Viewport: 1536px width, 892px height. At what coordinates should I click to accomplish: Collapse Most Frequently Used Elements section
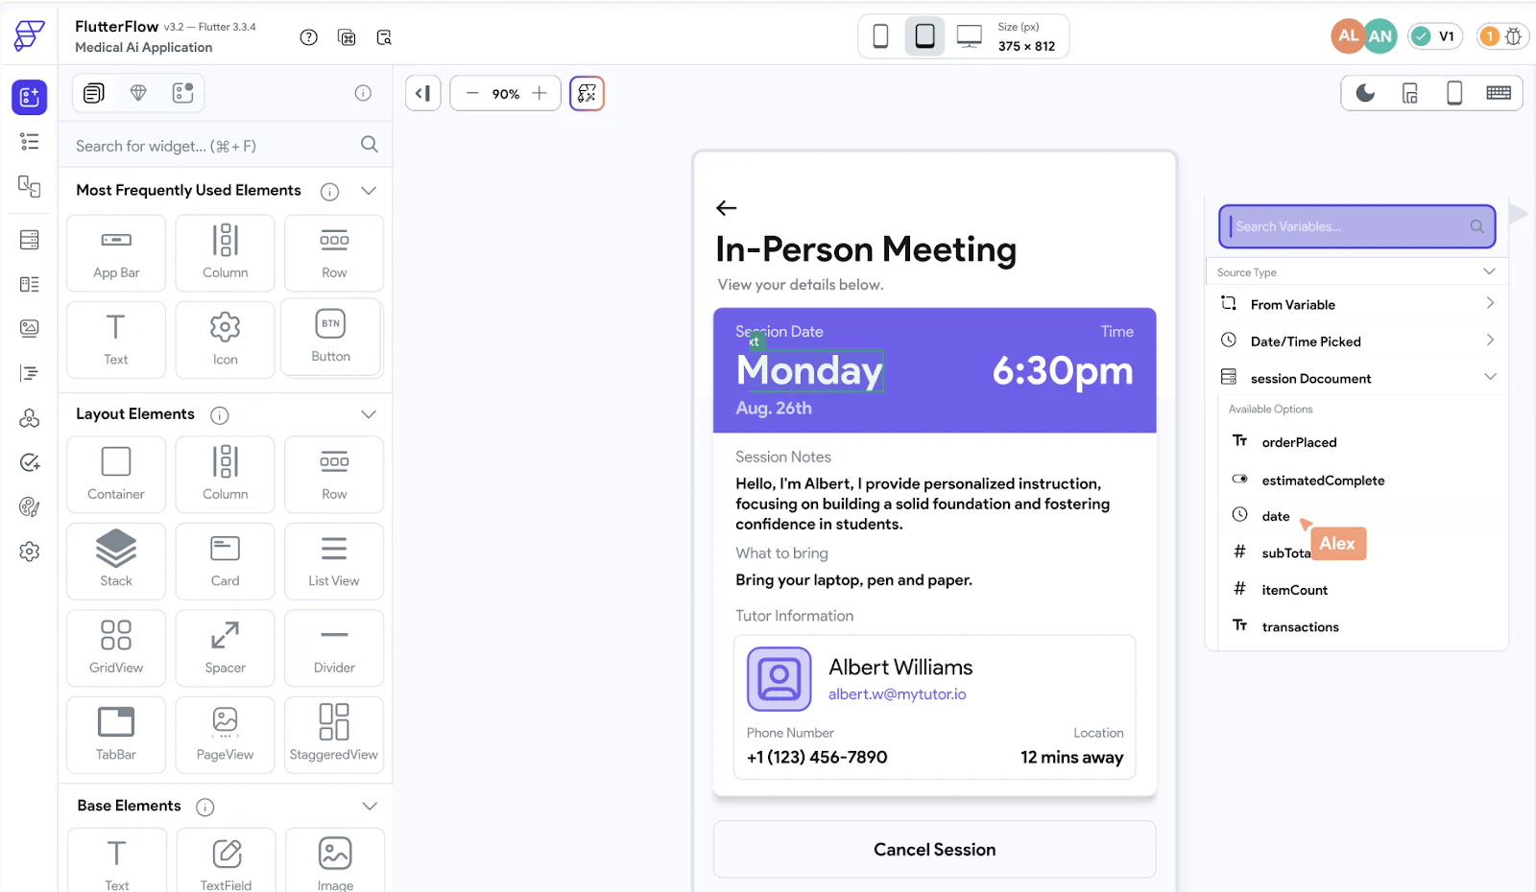pyautogui.click(x=369, y=191)
